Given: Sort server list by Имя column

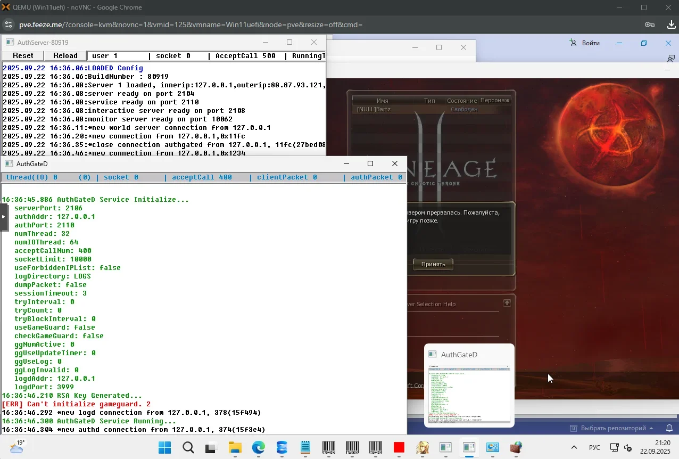Looking at the screenshot, I should [383, 101].
